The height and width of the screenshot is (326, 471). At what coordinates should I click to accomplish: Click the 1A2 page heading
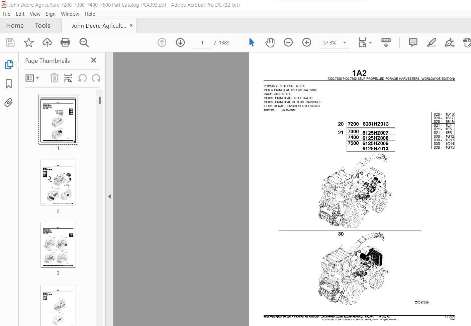(x=359, y=73)
